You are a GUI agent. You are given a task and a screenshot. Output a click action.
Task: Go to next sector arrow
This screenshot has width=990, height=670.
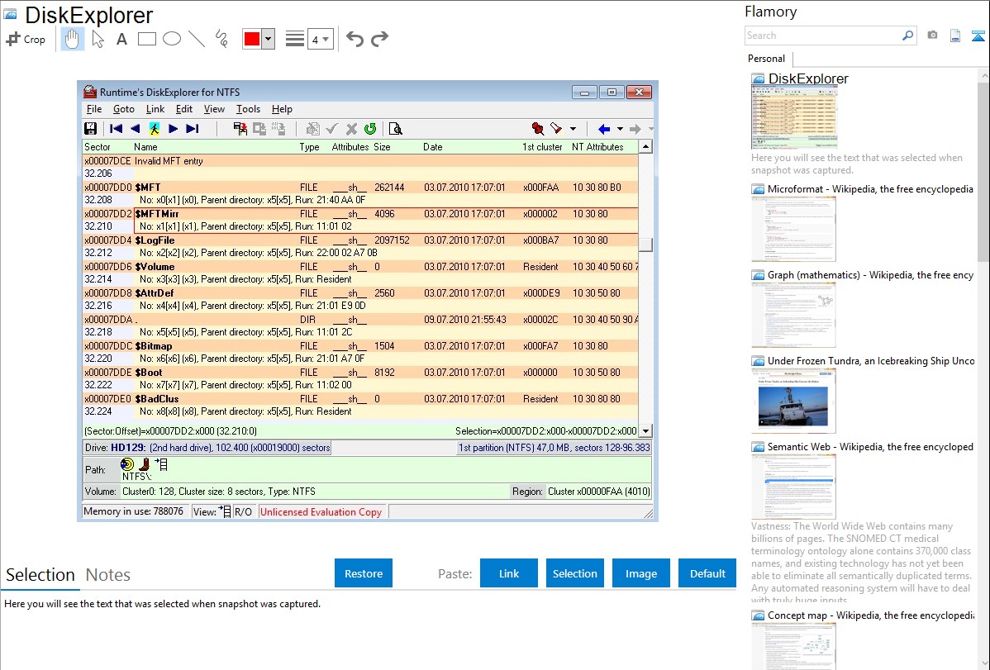(x=173, y=129)
